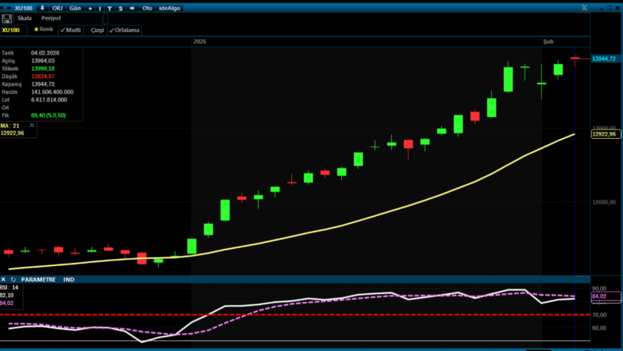Click the 70,00 RSI axis label
Image resolution: width=623 pixels, height=351 pixels.
pyautogui.click(x=599, y=315)
